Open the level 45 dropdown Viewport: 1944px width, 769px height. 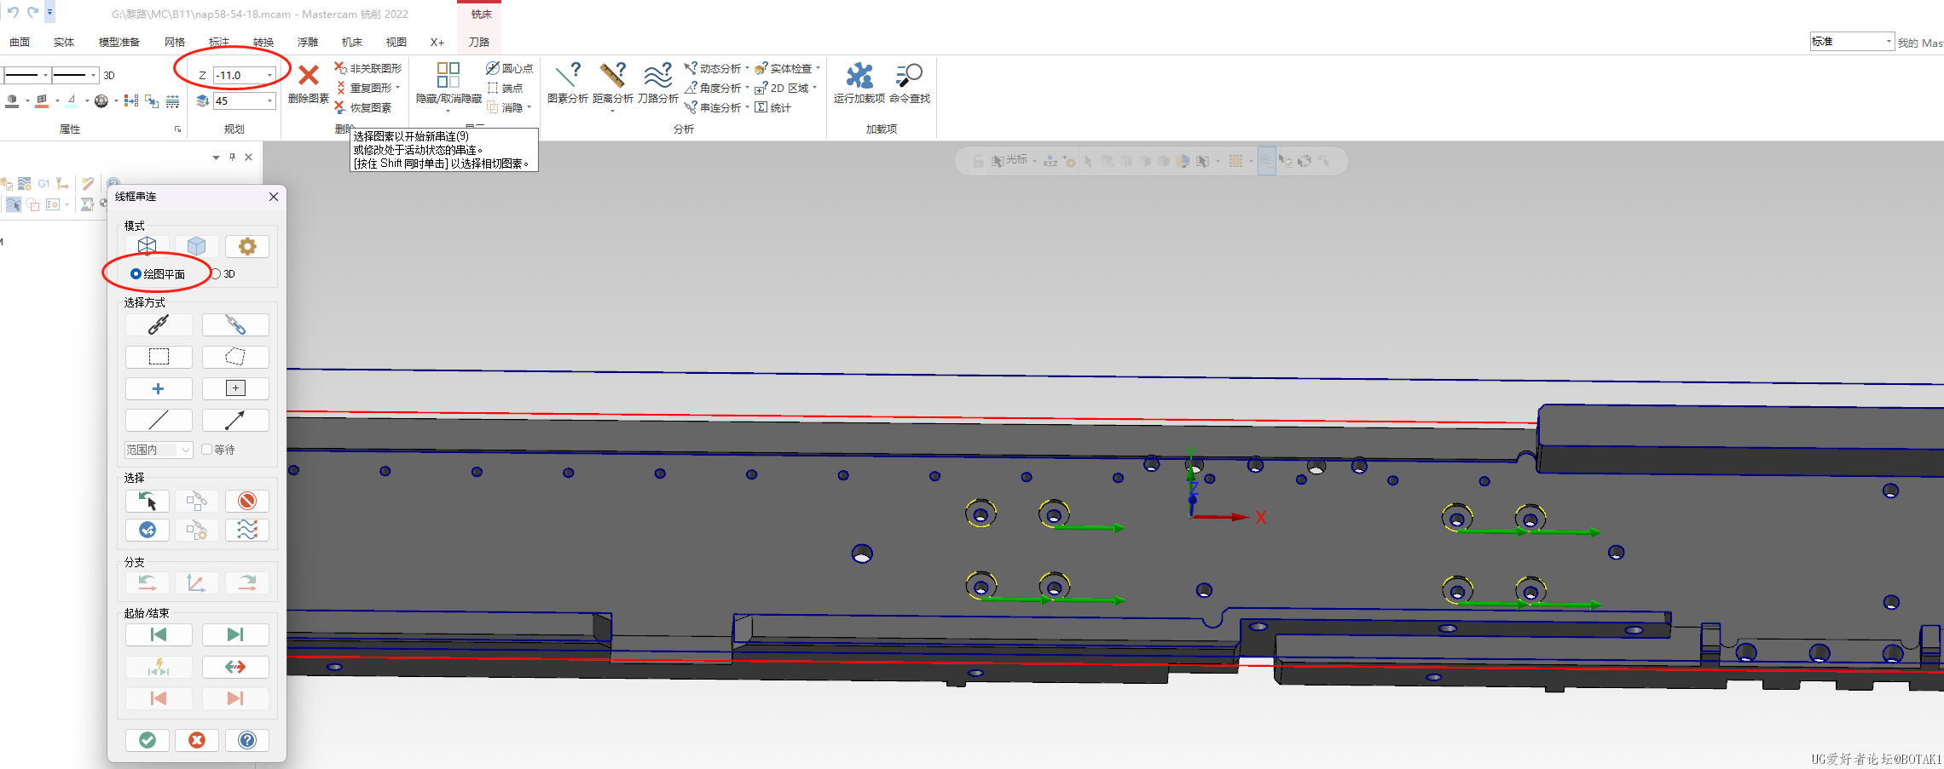270,100
